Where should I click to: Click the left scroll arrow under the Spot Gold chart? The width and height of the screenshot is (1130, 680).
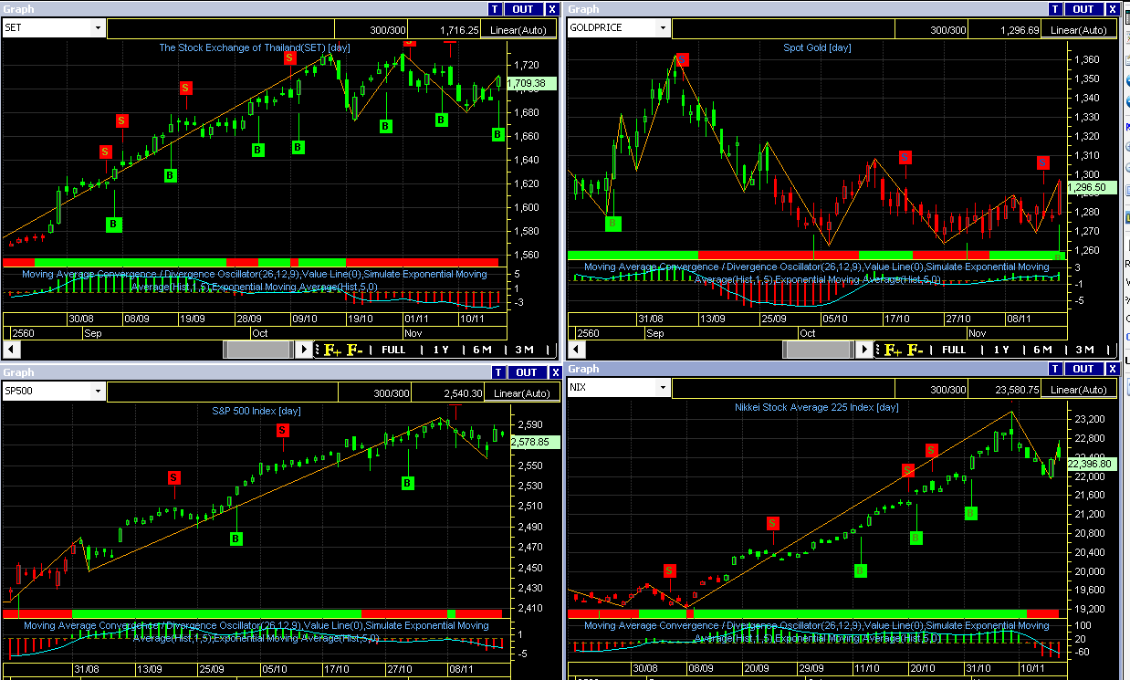point(576,350)
